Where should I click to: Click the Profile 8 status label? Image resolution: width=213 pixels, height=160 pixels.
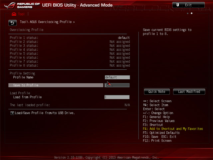(x=24, y=65)
